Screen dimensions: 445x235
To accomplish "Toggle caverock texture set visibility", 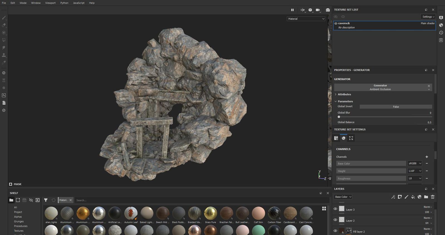I will [336, 24].
